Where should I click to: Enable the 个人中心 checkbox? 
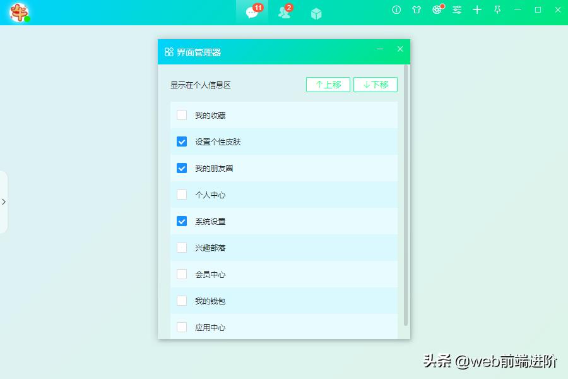181,195
